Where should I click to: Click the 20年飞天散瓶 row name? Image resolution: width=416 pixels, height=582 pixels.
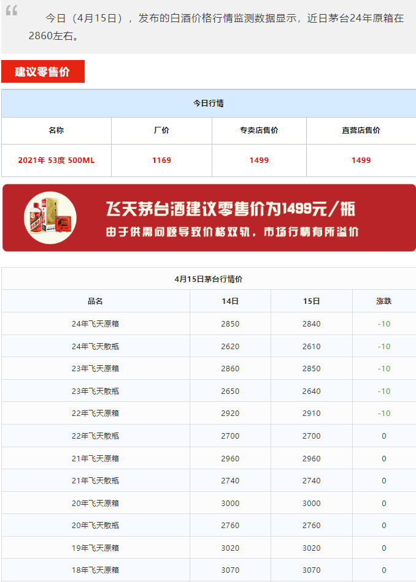click(x=95, y=525)
